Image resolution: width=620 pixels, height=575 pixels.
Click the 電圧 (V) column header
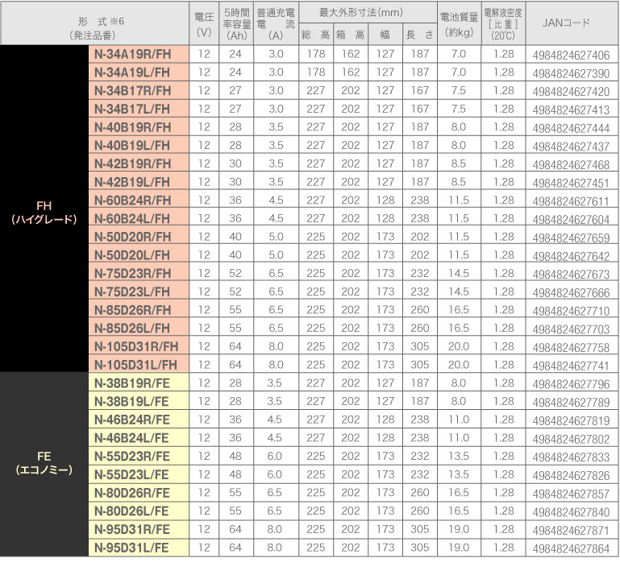tap(203, 23)
